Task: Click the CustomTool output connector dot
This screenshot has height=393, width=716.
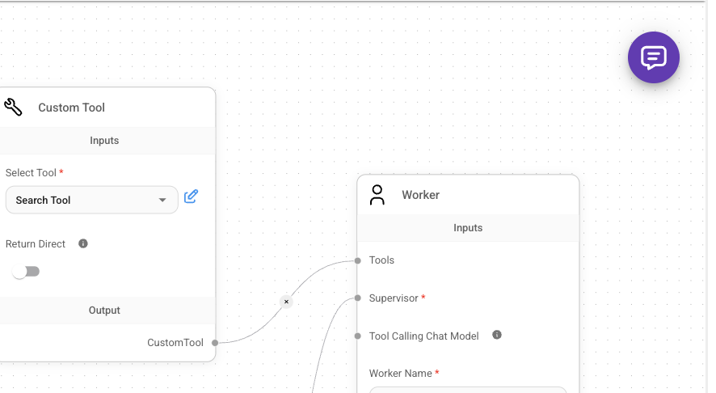Action: point(215,343)
